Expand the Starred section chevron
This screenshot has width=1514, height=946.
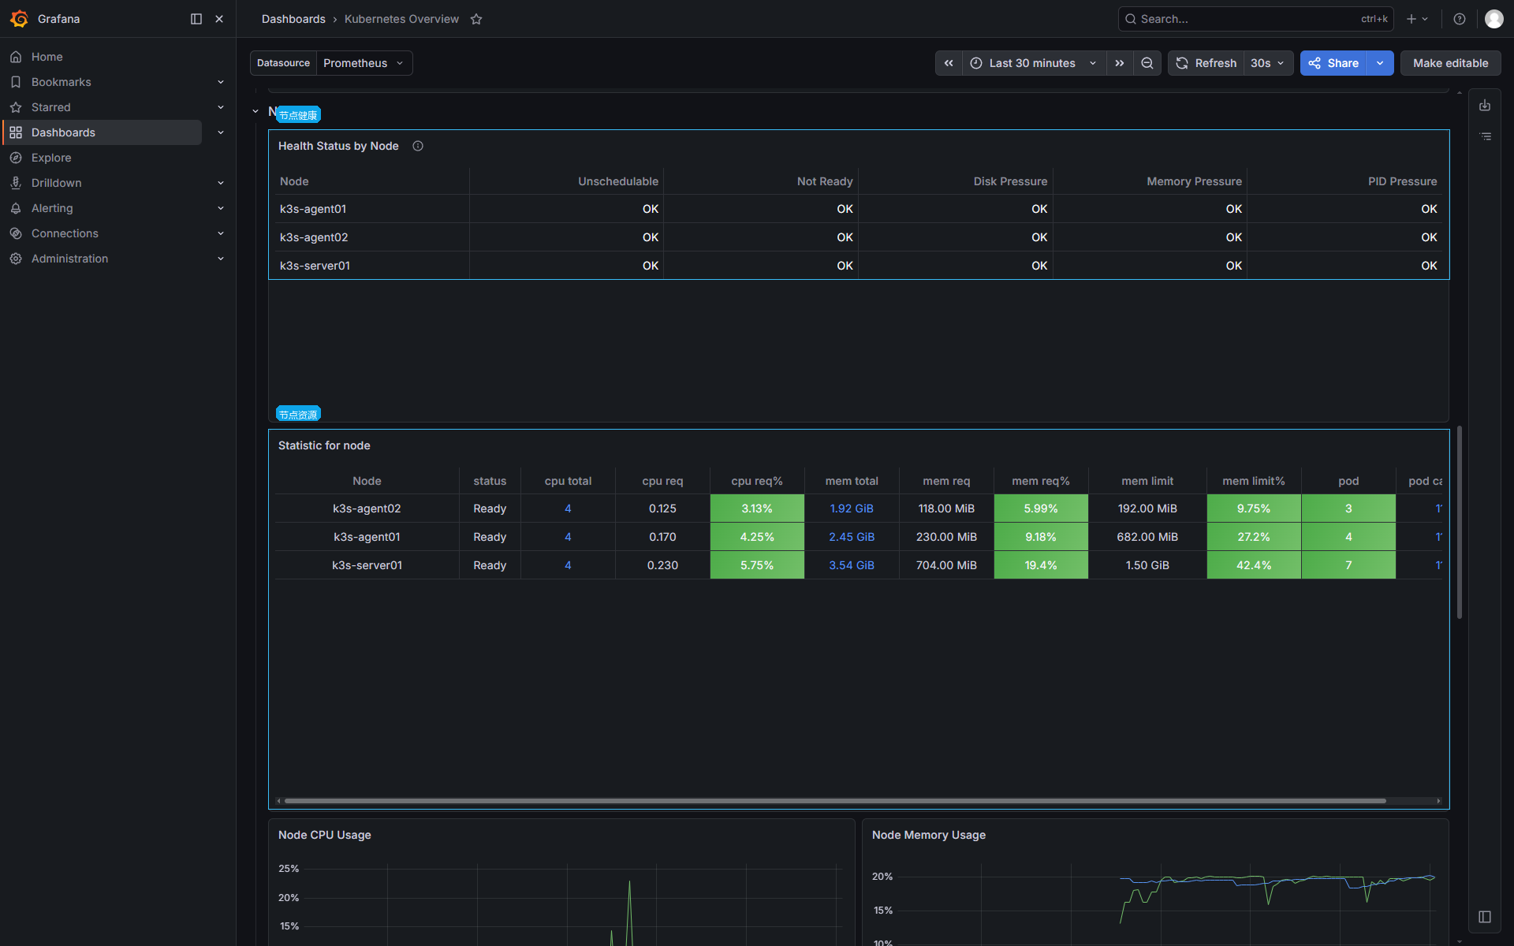221,107
